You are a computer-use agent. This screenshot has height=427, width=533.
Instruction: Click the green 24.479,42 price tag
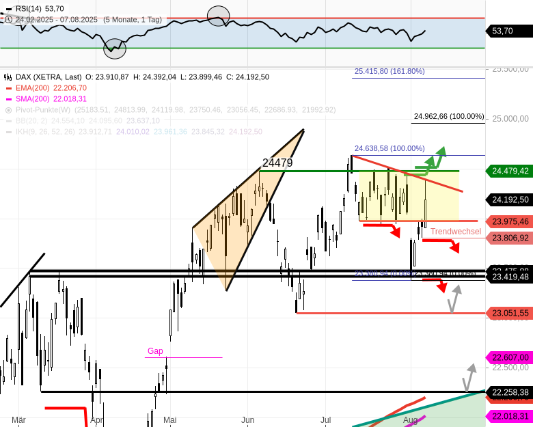click(509, 171)
